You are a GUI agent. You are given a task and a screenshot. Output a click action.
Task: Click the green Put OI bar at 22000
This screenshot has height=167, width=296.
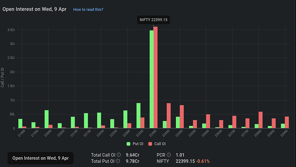[47, 119]
